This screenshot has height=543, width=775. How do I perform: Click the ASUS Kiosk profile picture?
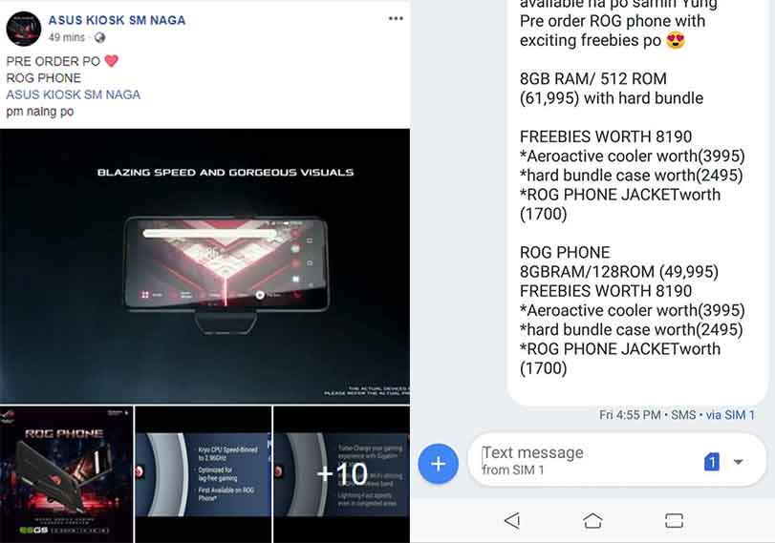(23, 30)
